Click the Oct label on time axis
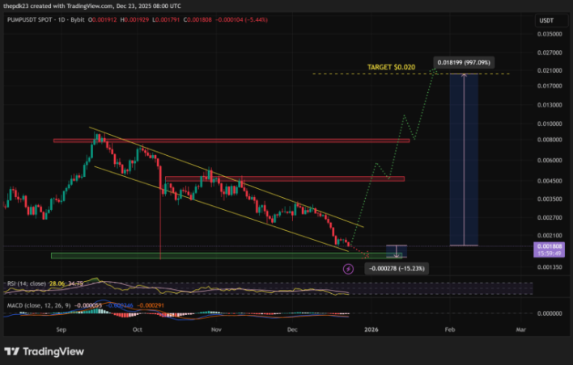The height and width of the screenshot is (365, 573). click(138, 329)
